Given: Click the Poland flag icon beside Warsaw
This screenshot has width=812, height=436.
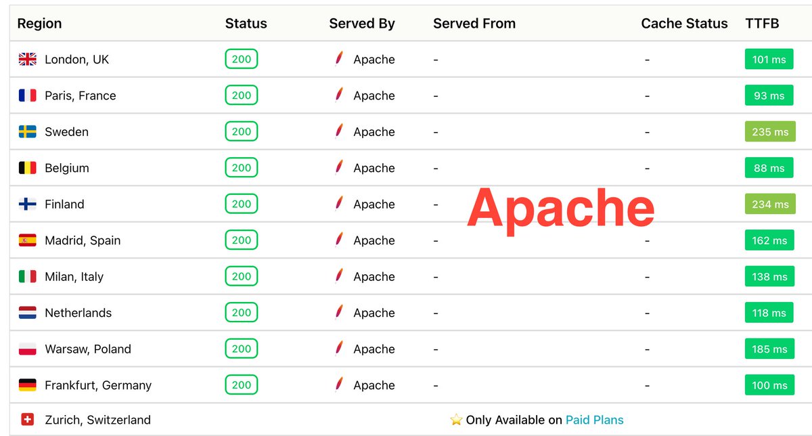Looking at the screenshot, I should [x=27, y=349].
